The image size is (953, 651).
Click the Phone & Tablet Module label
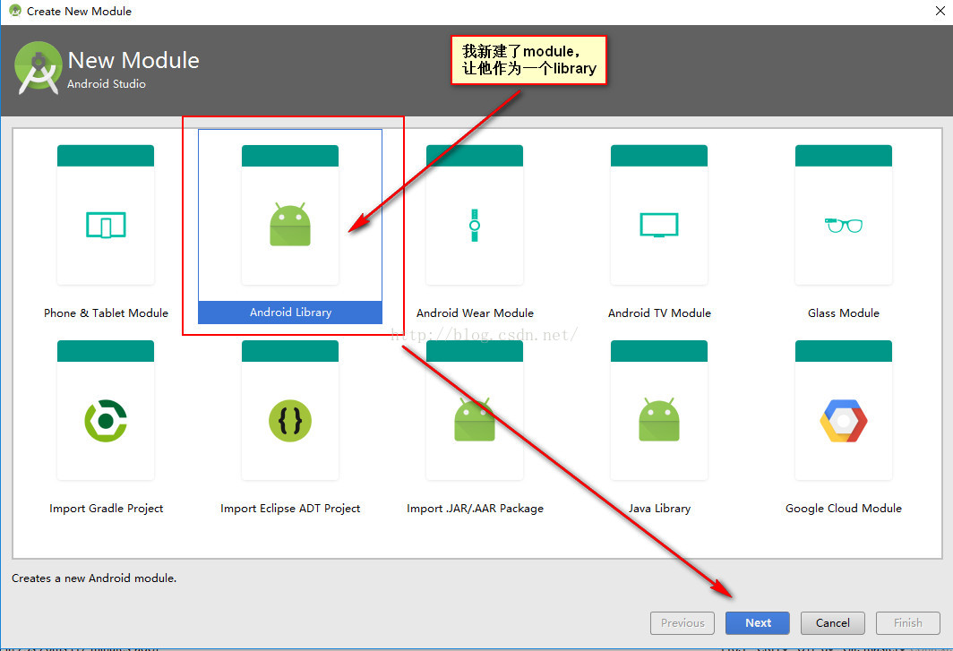(x=106, y=313)
